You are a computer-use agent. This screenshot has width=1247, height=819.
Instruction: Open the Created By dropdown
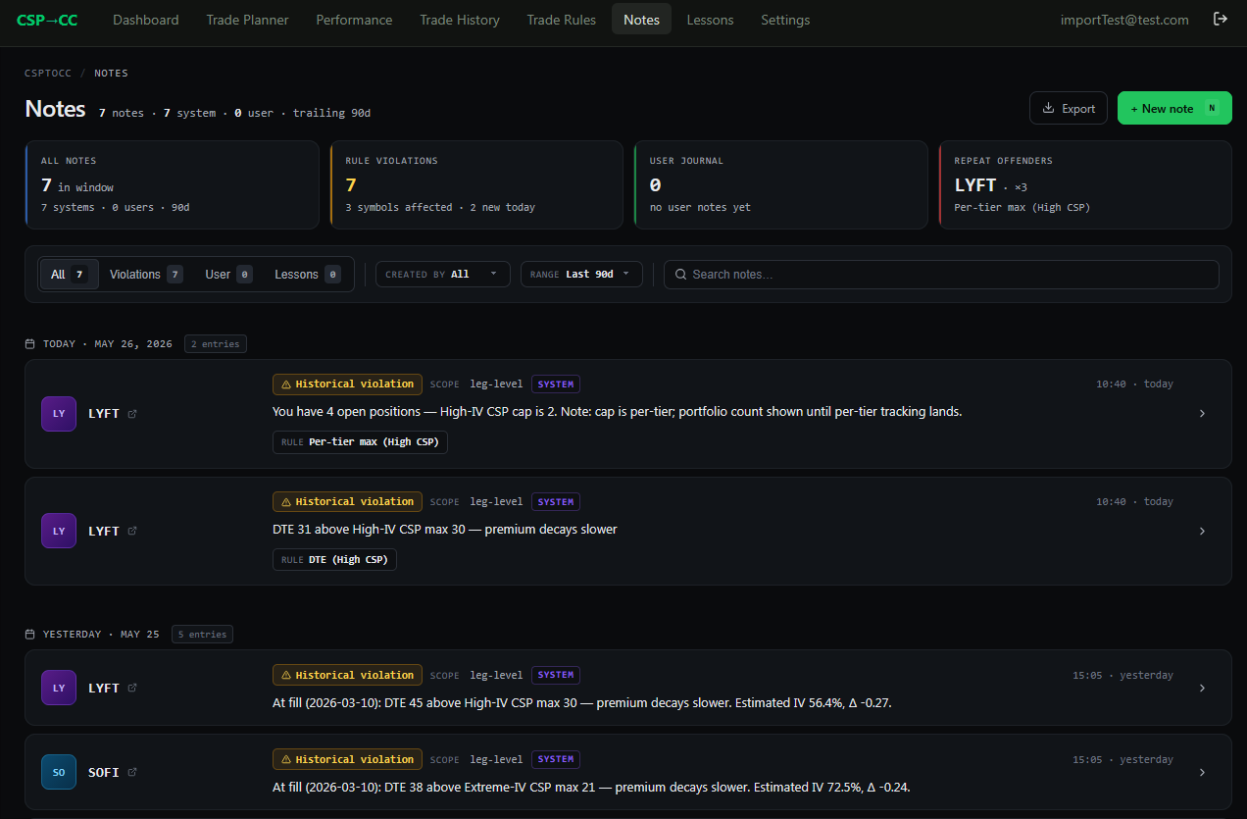click(x=443, y=275)
